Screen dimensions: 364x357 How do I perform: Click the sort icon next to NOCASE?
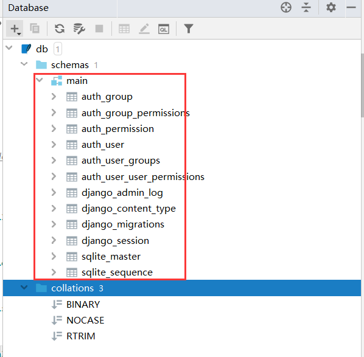(x=57, y=320)
